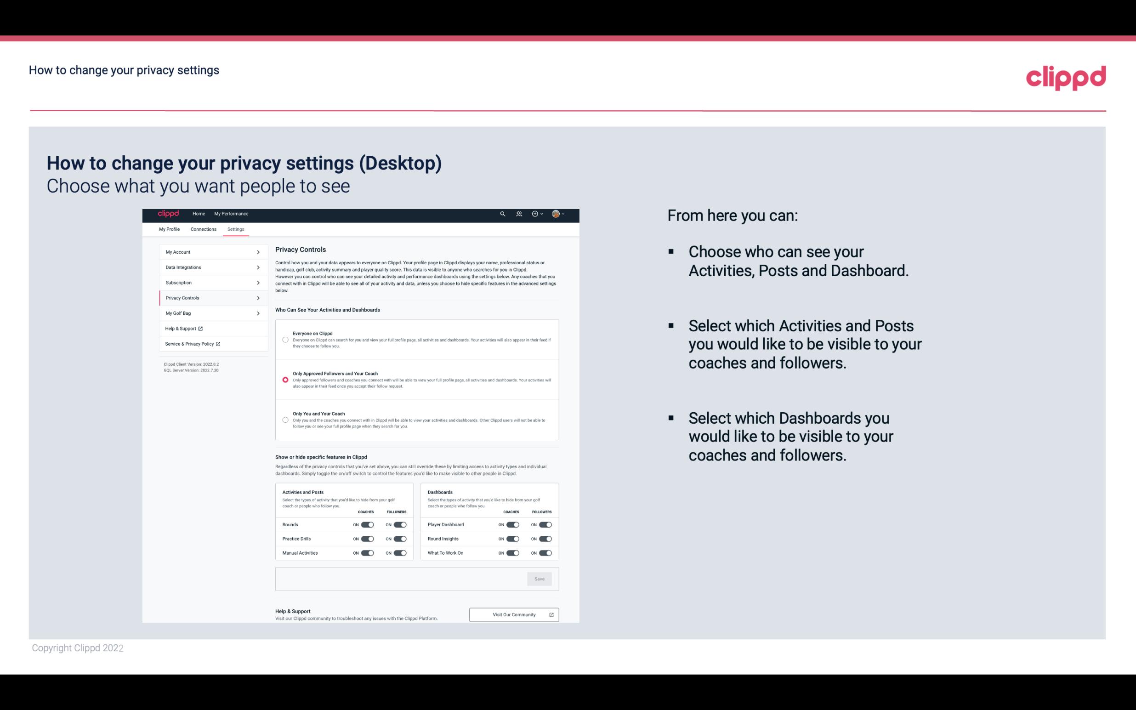Click the search icon in the top bar
The image size is (1136, 710).
502,214
